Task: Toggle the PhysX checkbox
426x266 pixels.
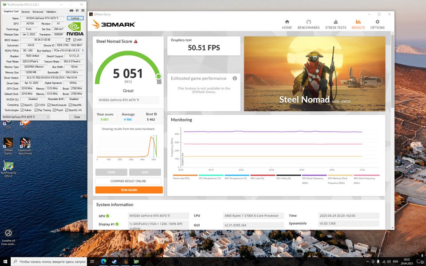Action: (x=54, y=110)
